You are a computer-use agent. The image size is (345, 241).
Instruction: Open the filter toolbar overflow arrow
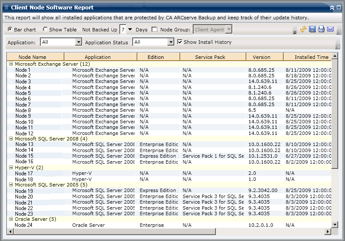point(338,46)
